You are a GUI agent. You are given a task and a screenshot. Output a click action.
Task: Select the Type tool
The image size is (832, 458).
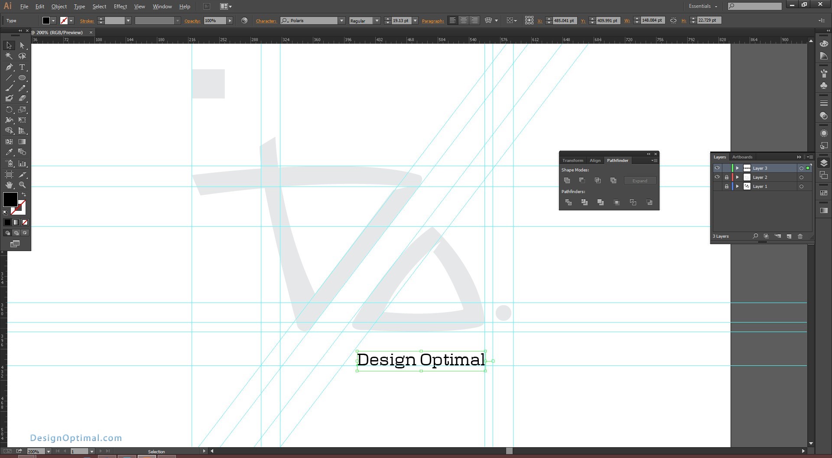pos(22,67)
